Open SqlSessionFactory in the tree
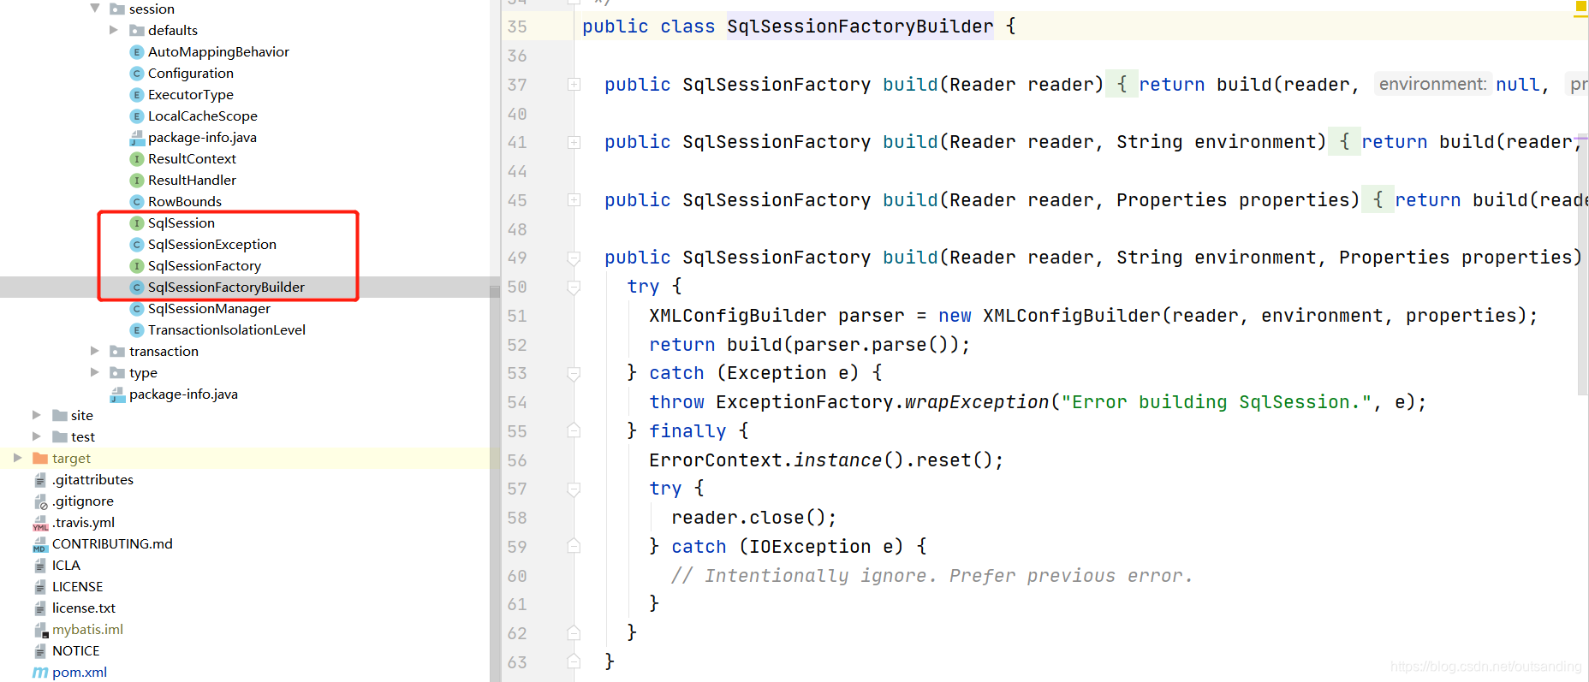Screen dimensions: 1589x682 pyautogui.click(x=205, y=266)
